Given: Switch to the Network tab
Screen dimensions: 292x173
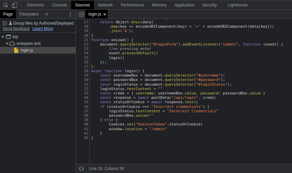Looking at the screenshot, I should [x=105, y=5].
